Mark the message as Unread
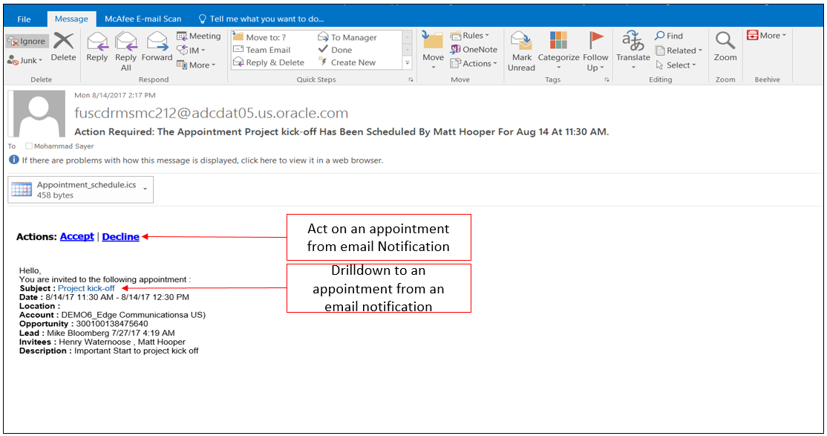 [521, 51]
